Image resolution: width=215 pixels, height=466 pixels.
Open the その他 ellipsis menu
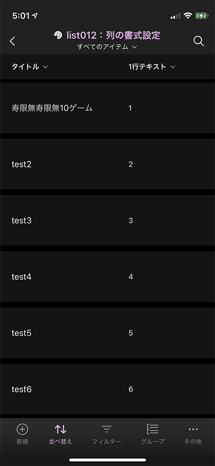193,429
